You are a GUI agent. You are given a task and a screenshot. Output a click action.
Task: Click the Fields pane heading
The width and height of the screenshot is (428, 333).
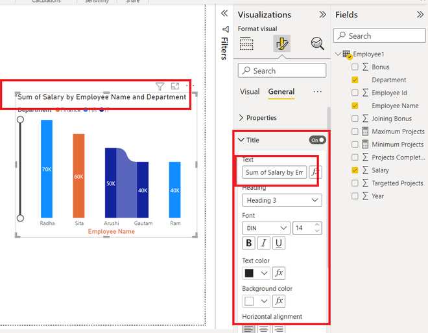[346, 14]
